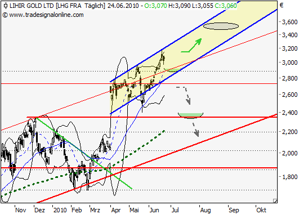Screen dimensions: 299x214
Task: Click the close value C:3,060
Action: [x=226, y=6]
